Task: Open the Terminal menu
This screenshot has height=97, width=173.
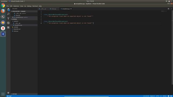Action: click(x=35, y=6)
